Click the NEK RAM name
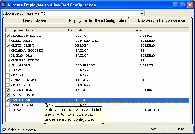Screen dimensions: 195x134 pos(18,75)
